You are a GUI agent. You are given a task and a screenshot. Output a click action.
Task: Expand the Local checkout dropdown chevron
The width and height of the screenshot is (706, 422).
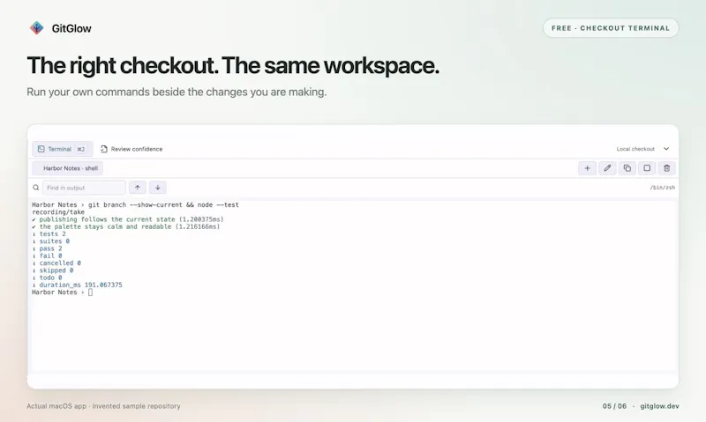click(x=666, y=149)
